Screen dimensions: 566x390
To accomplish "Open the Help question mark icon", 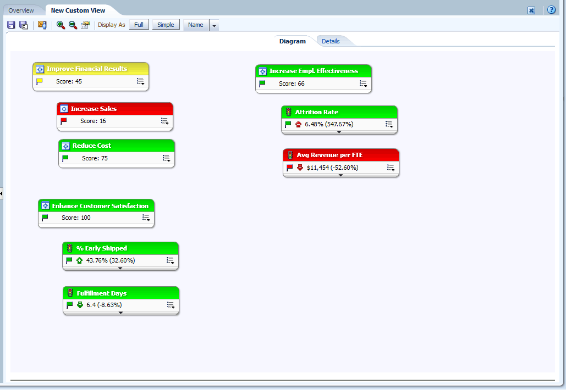I will point(552,10).
